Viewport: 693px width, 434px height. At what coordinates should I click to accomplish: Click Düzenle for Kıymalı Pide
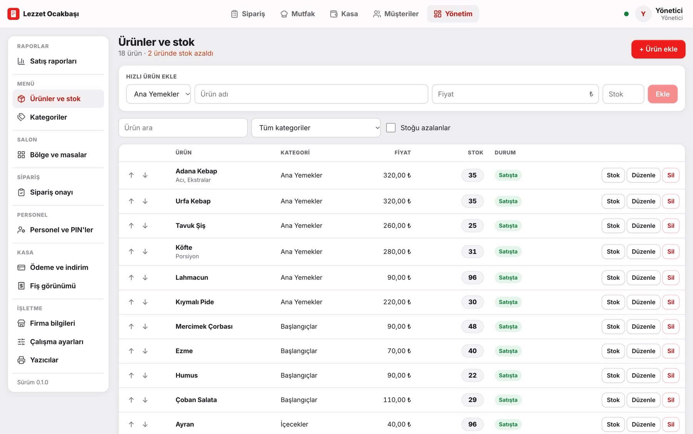tap(643, 302)
